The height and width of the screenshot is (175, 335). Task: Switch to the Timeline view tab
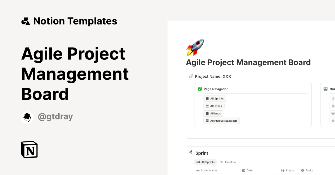click(228, 162)
